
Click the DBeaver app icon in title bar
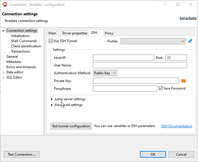[5, 4]
